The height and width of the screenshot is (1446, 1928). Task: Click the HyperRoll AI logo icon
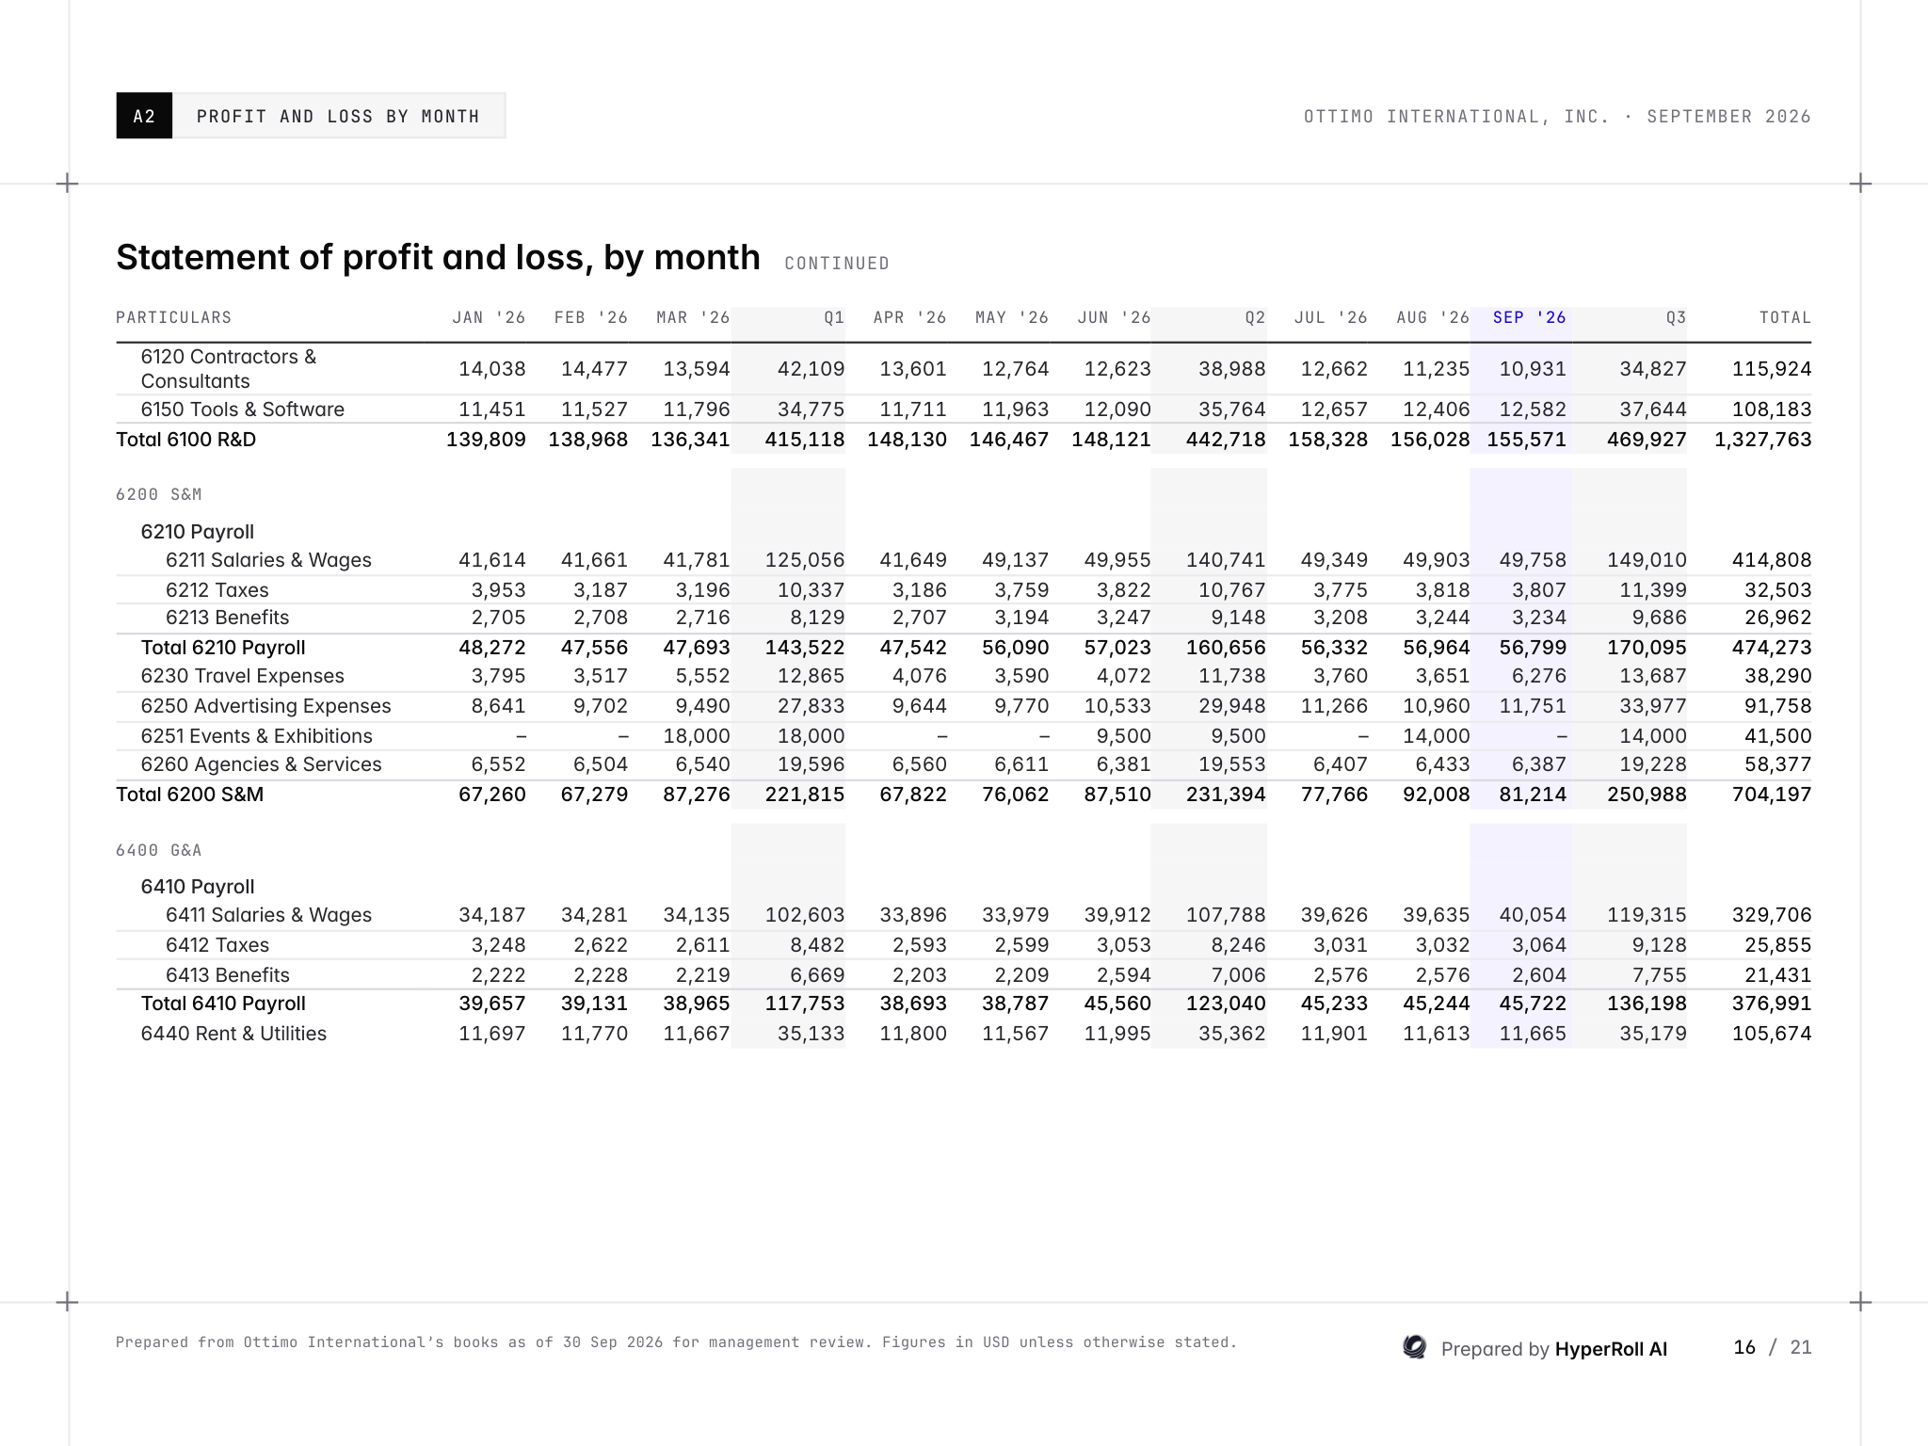coord(1414,1347)
